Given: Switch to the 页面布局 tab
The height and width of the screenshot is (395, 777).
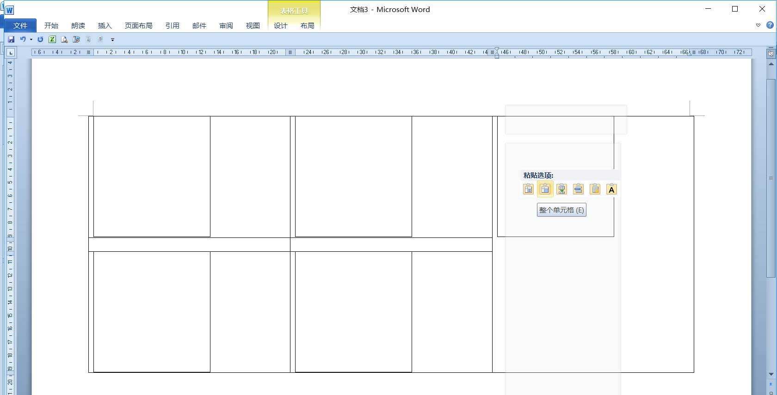Looking at the screenshot, I should [138, 25].
